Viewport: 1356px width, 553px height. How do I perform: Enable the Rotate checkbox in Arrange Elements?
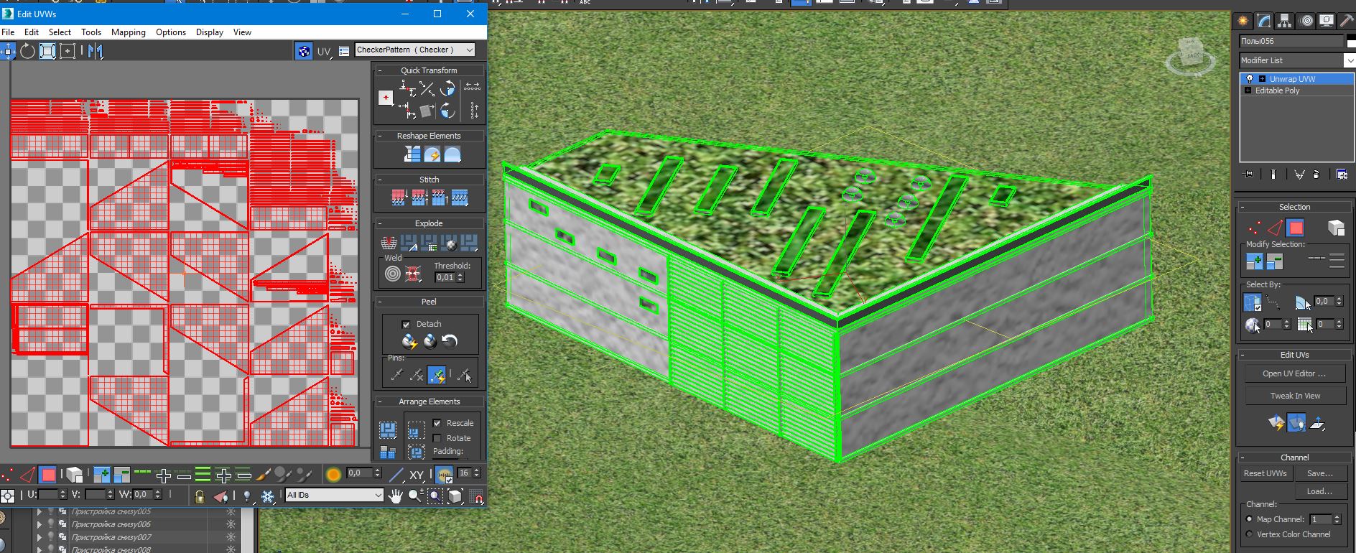point(437,438)
